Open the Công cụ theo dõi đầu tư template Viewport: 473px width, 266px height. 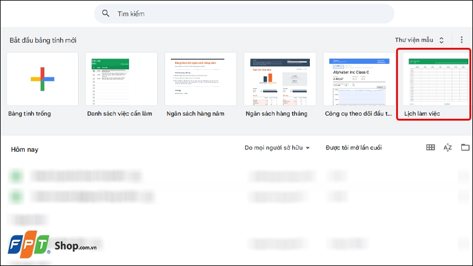pos(359,79)
